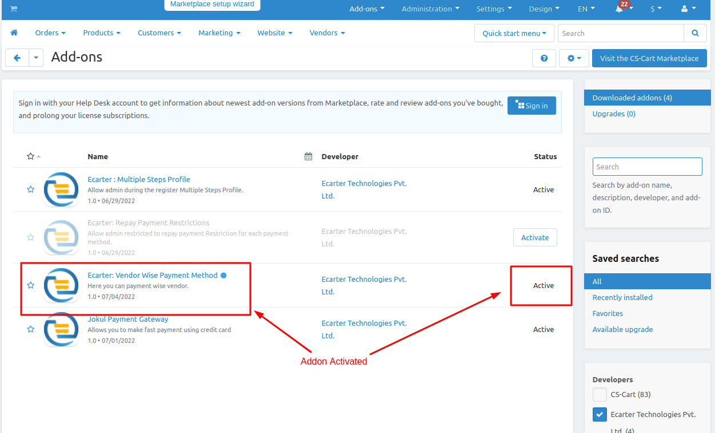This screenshot has height=433, width=715.
Task: Click Marketplace setup wizard button
Action: click(x=212, y=5)
